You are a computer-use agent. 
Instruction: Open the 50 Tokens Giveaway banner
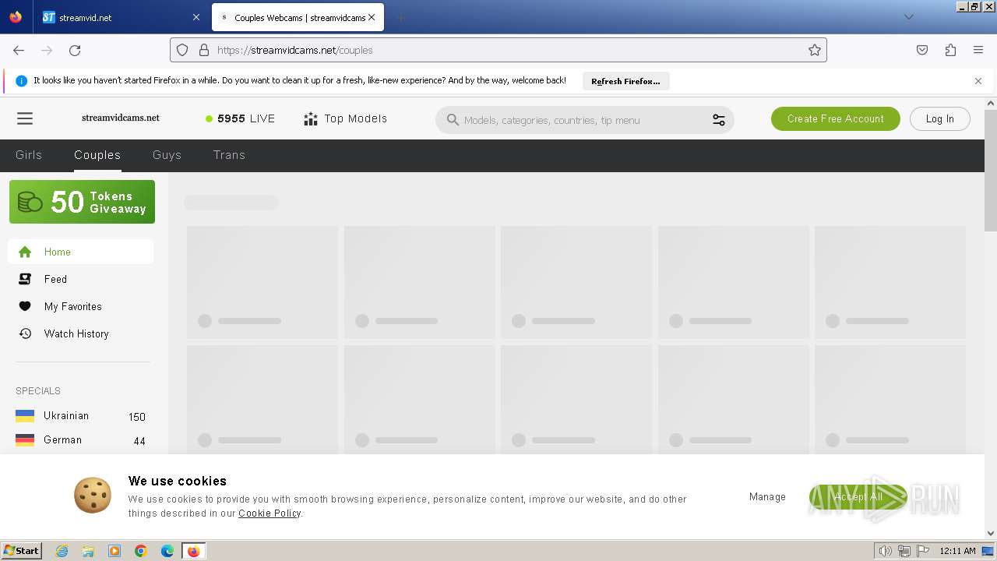point(82,202)
